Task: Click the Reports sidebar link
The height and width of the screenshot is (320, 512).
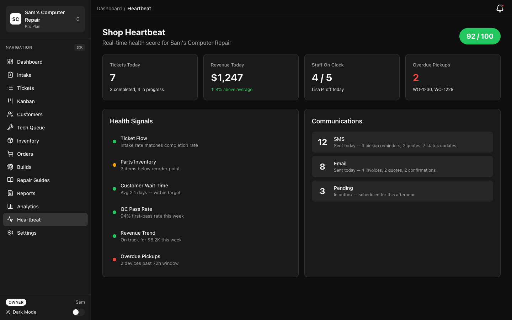Action: point(25,193)
